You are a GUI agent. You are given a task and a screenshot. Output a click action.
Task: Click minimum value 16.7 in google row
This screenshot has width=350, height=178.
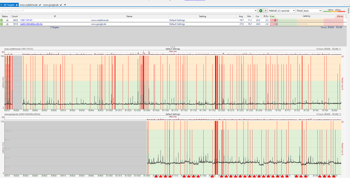coord(250,24)
